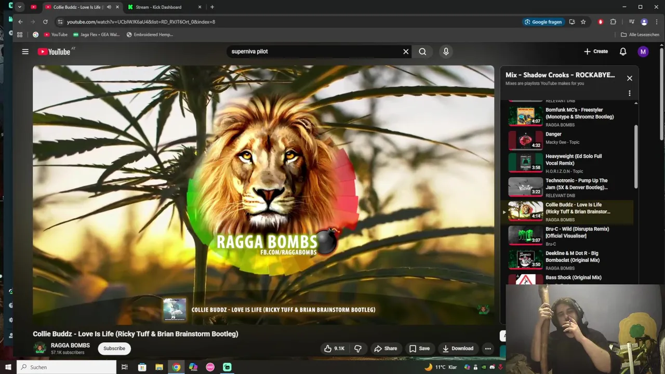Screen dimensions: 665x374
Task: Open the mix playlist three-dot menu
Action: (629, 94)
